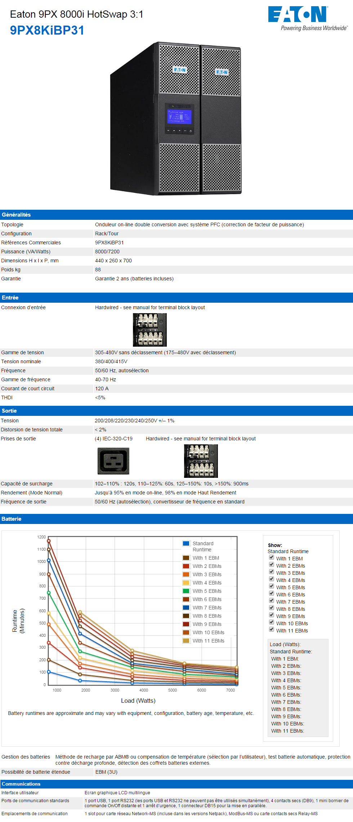This screenshot has width=353, height=822.
Task: Hide the With 7 EBMs series
Action: point(272,601)
